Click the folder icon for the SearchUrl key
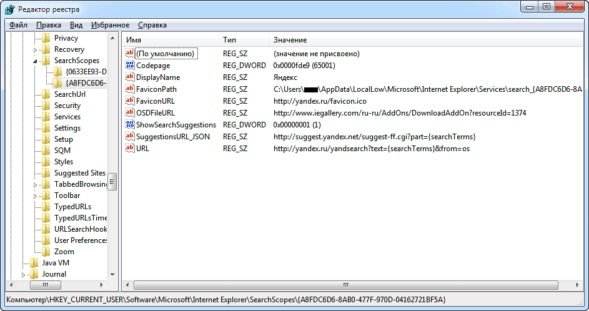This screenshot has width=589, height=311. coord(46,94)
